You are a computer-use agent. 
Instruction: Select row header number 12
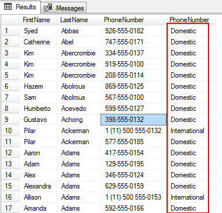click(11, 153)
